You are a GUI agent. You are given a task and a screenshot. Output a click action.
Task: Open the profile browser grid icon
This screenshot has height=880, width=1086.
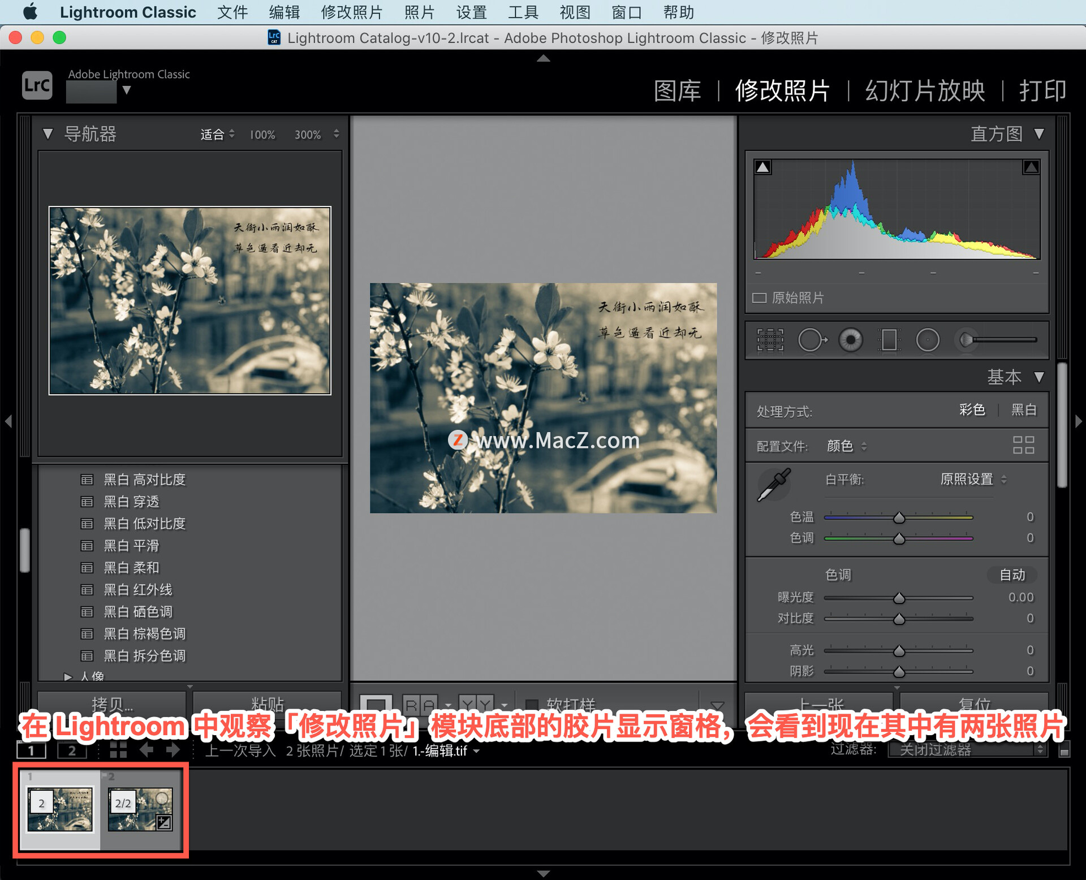click(1023, 445)
